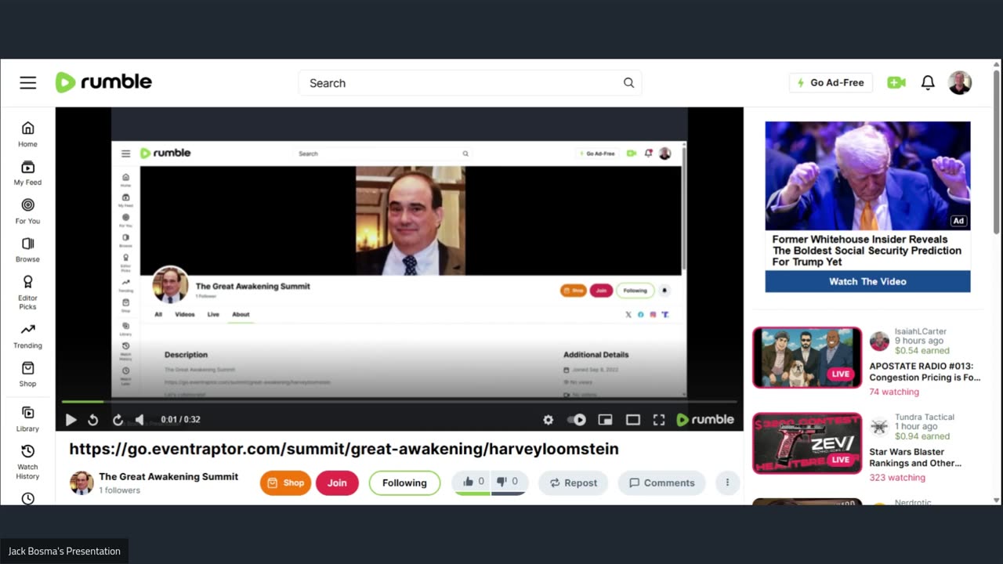The width and height of the screenshot is (1003, 564).
Task: Like the video with thumbs up
Action: click(x=473, y=482)
